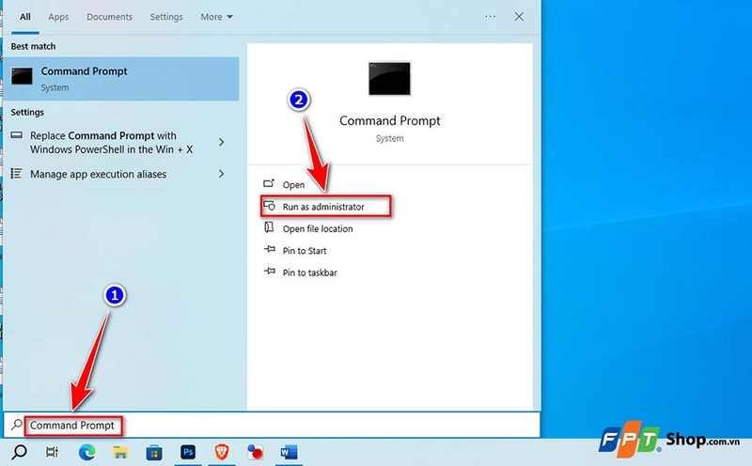Open Replace Command Prompt with PowerShell setting
Screen dimensions: 752x466
point(112,143)
